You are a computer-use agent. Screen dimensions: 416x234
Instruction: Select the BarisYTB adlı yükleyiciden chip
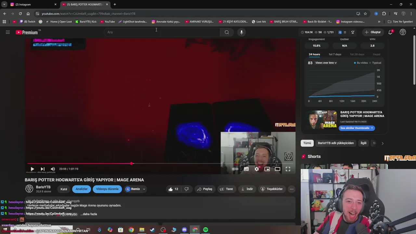click(x=336, y=143)
